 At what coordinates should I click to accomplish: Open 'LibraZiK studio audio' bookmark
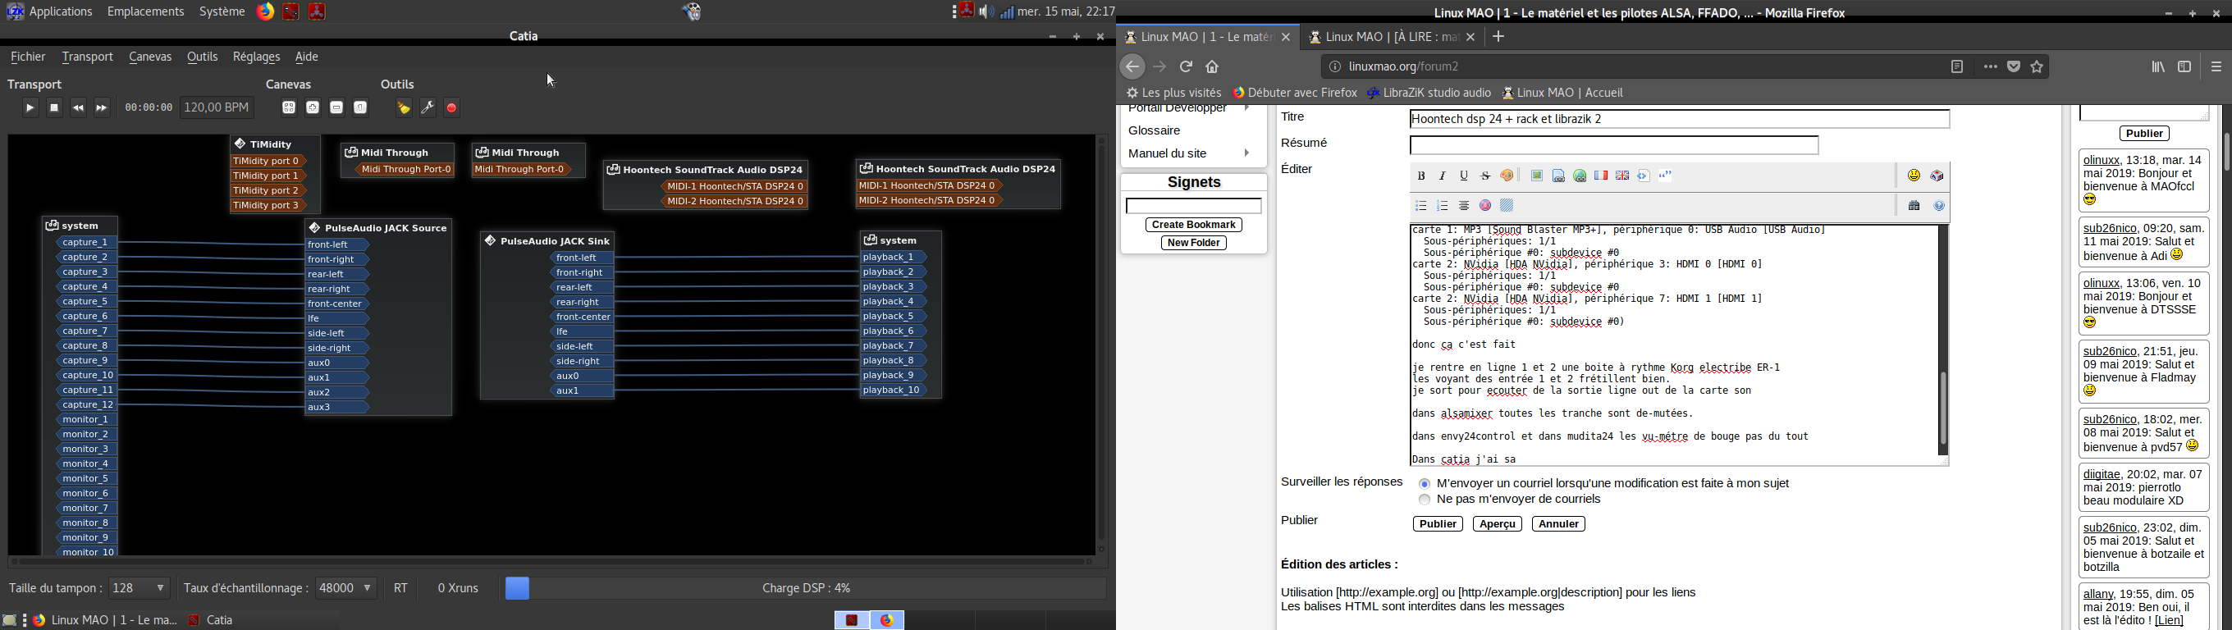coord(1430,93)
